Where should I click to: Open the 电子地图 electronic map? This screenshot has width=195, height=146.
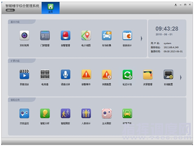(x=86, y=35)
